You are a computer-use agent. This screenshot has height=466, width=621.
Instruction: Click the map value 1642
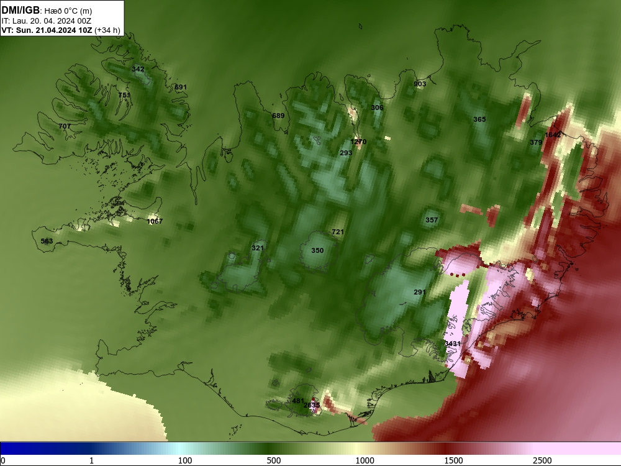pos(553,135)
